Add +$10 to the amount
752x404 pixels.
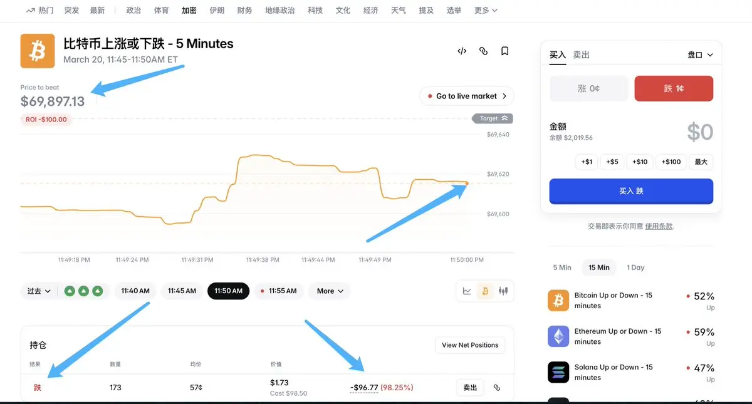pos(640,162)
